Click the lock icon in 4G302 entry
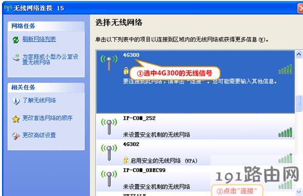The height and width of the screenshot is (196, 303). coord(126,160)
